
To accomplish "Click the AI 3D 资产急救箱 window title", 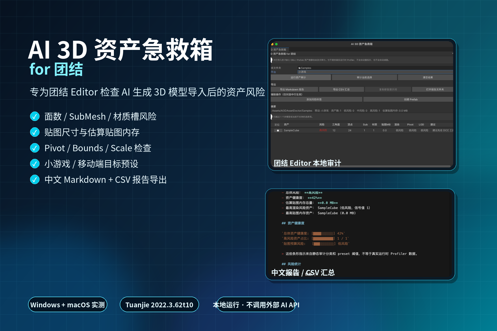I will (362, 44).
